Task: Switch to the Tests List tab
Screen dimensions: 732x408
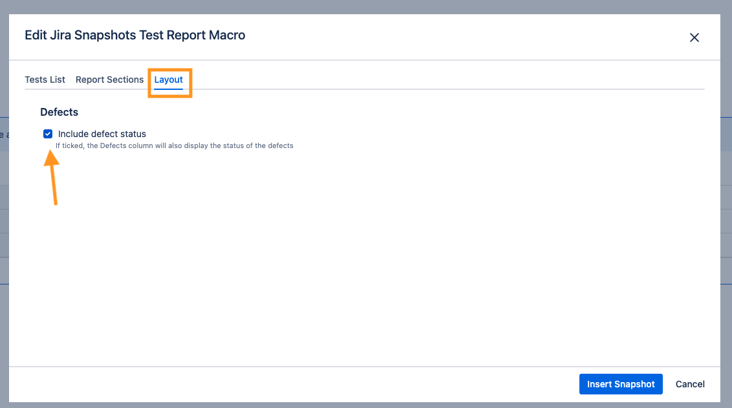Action: click(45, 80)
